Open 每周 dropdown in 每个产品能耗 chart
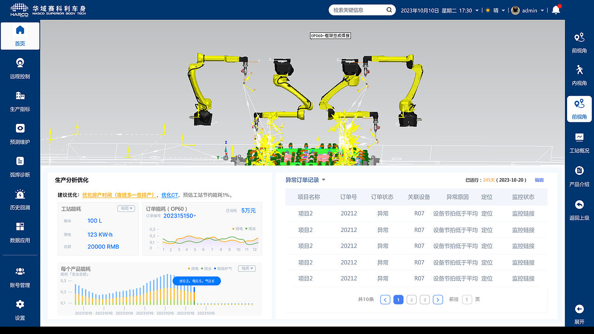Image resolution: width=594 pixels, height=334 pixels. 247,269
